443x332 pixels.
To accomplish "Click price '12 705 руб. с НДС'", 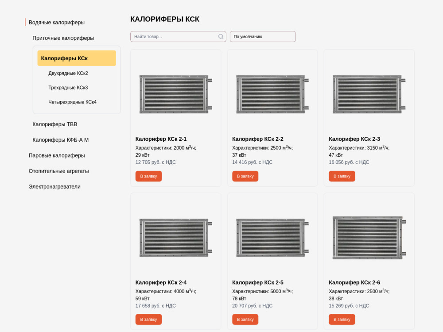I will coord(155,162).
